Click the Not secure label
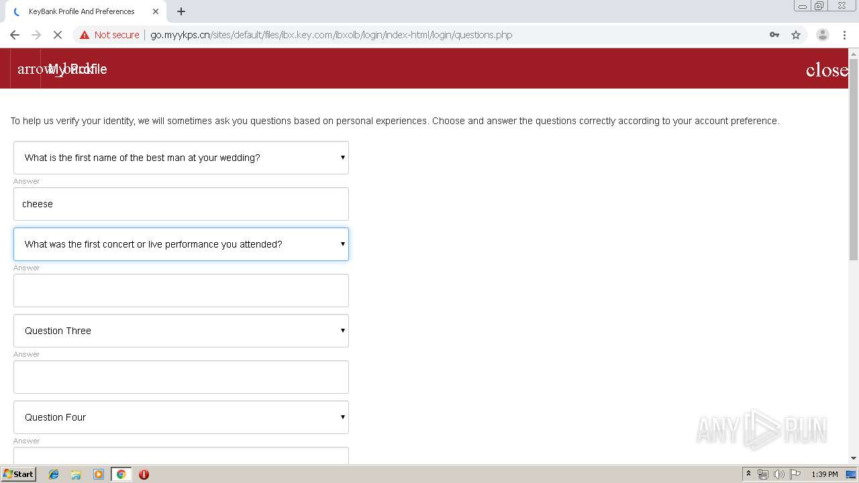The width and height of the screenshot is (859, 483). [117, 35]
